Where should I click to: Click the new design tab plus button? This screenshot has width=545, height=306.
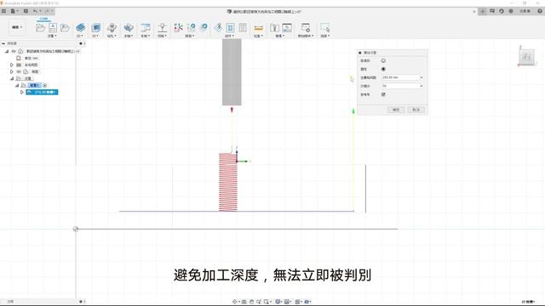(x=483, y=11)
